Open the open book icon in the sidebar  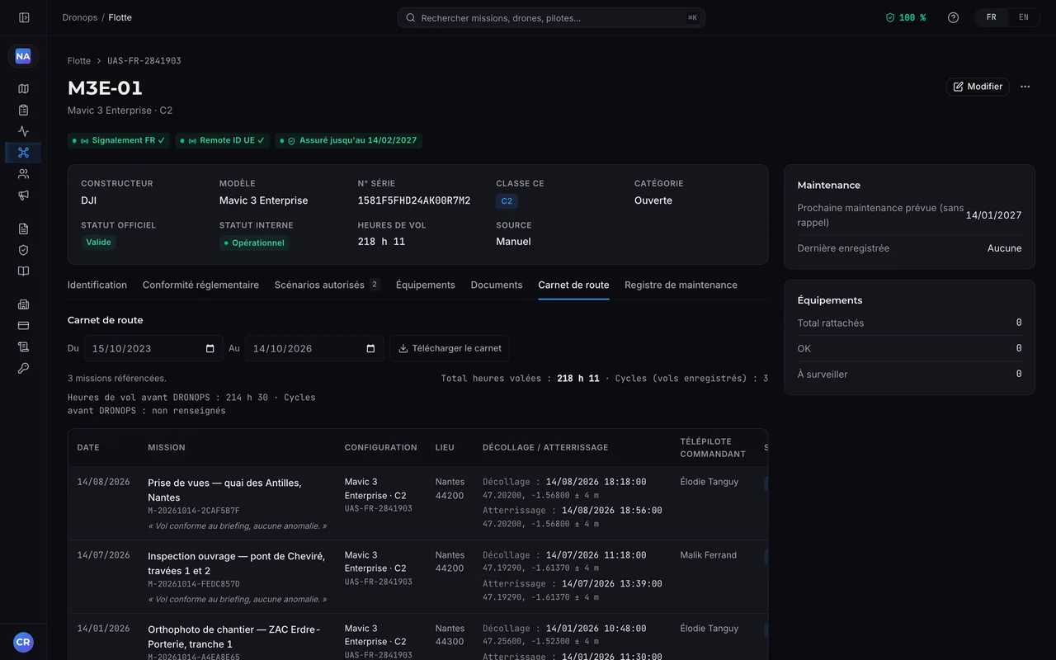[23, 271]
